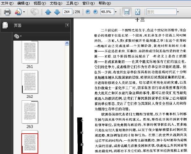Image resolution: width=191 pixels, height=154 pixels.
Task: Go to next page with down arrow
Action: point(57,12)
